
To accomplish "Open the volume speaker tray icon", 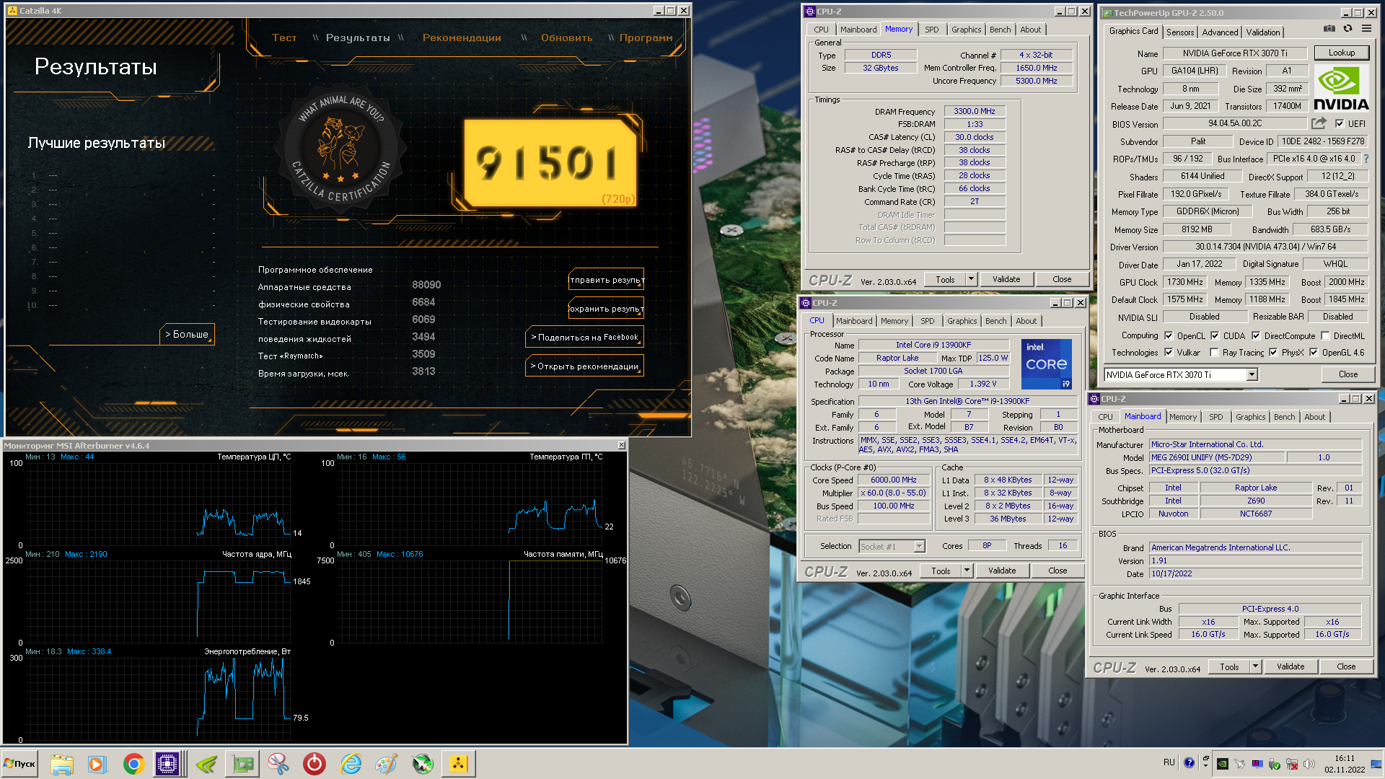I will pos(1309,764).
